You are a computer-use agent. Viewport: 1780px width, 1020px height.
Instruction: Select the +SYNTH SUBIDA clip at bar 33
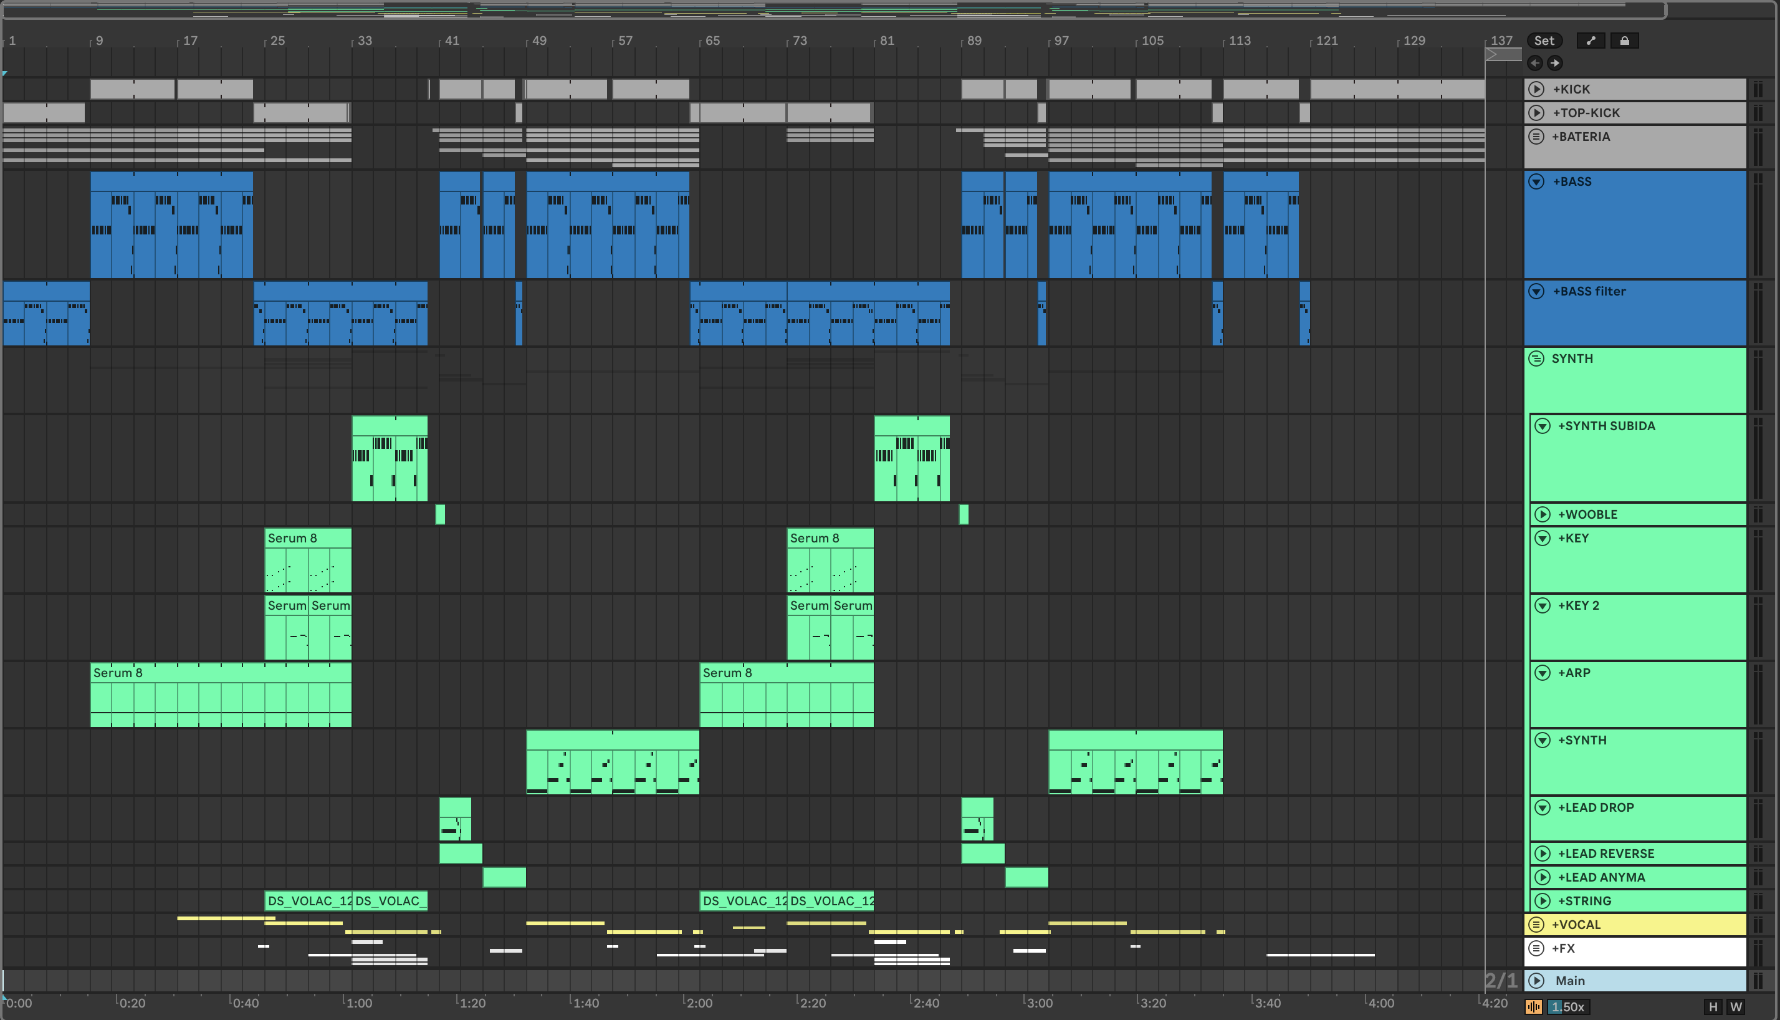390,459
